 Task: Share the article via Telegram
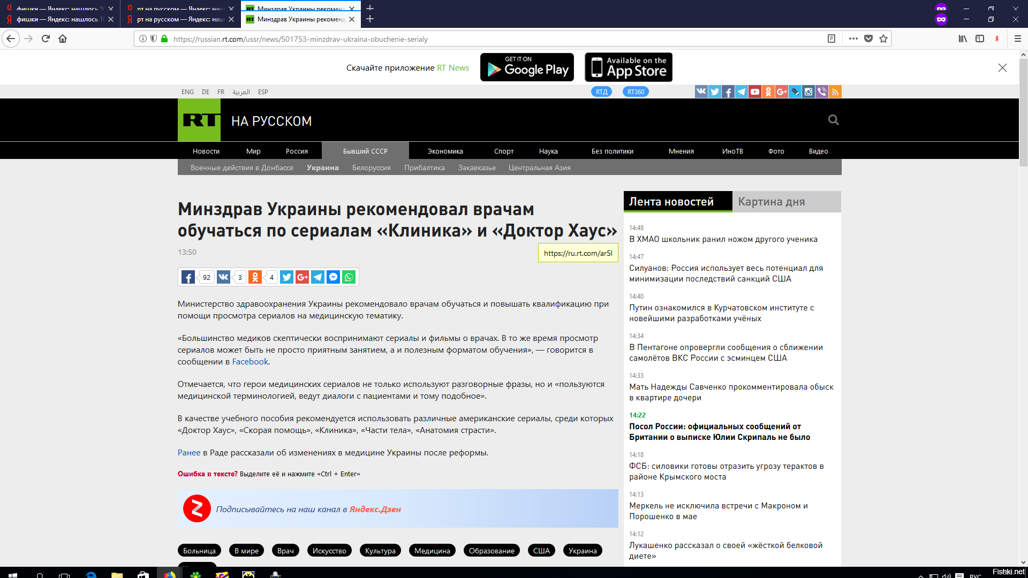click(318, 277)
